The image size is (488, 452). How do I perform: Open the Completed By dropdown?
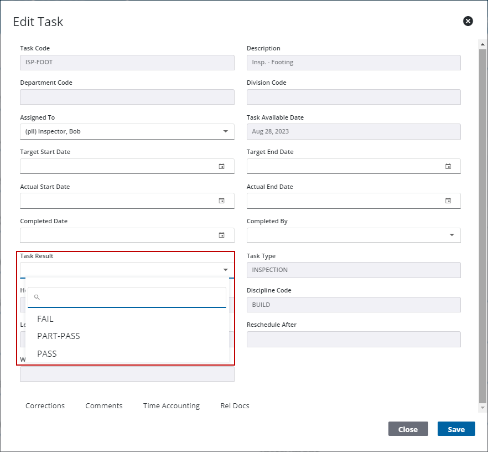(x=451, y=235)
